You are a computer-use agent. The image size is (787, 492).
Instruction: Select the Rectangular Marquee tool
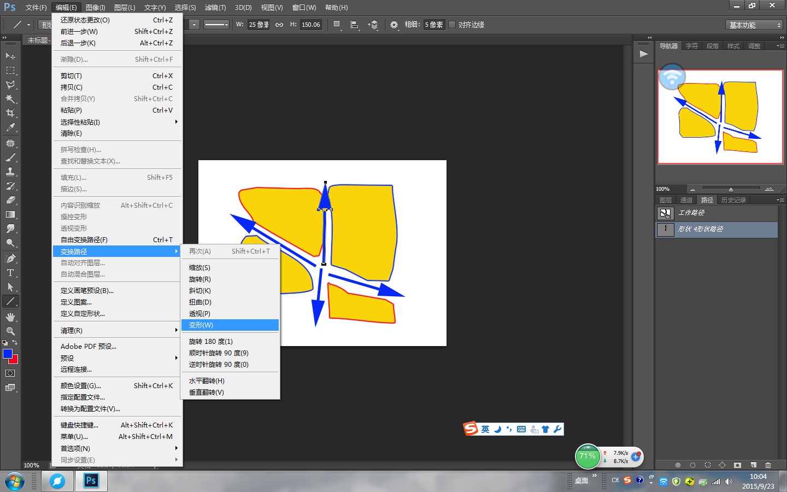[x=10, y=71]
